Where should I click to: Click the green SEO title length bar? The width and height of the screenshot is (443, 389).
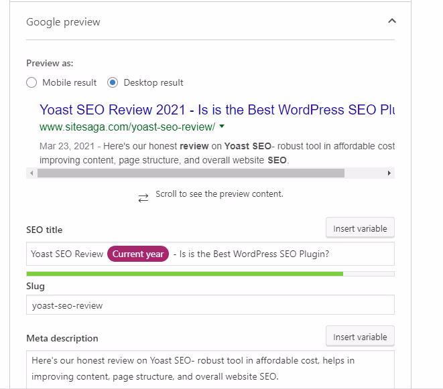coord(185,274)
